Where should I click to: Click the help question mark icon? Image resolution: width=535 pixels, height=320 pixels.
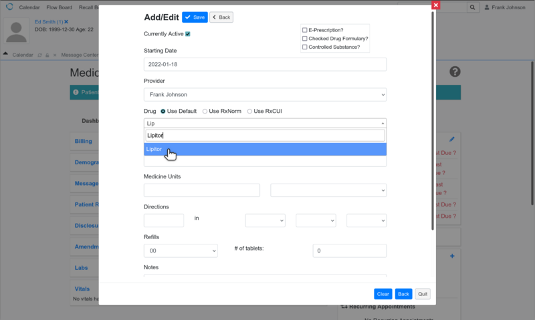tap(455, 71)
